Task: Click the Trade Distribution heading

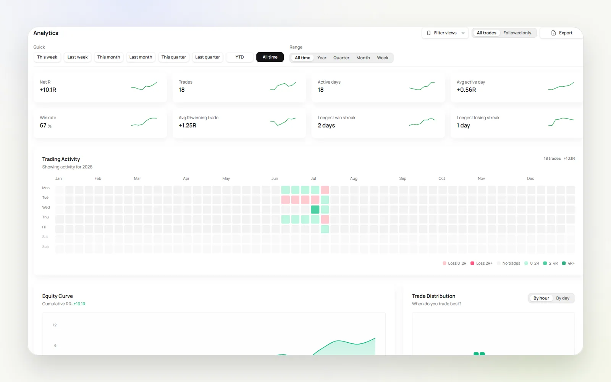Action: pyautogui.click(x=434, y=296)
